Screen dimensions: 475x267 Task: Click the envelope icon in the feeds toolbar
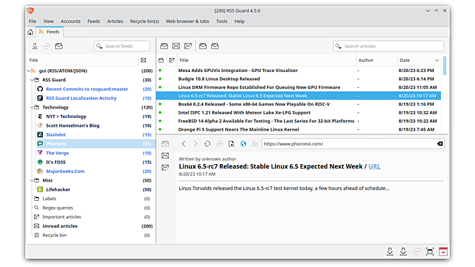coord(59,46)
